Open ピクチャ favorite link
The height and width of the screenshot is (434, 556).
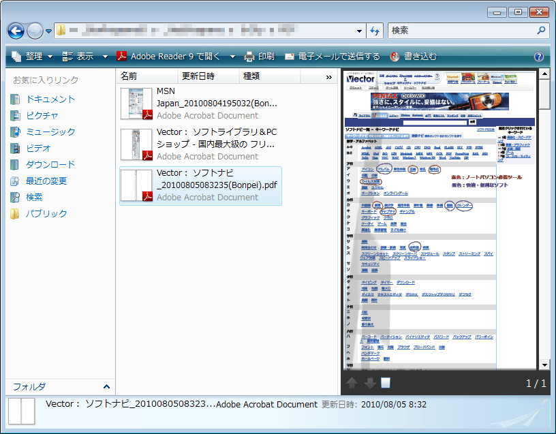(x=42, y=116)
